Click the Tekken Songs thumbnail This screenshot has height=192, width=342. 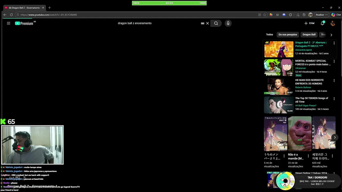pos(279,105)
